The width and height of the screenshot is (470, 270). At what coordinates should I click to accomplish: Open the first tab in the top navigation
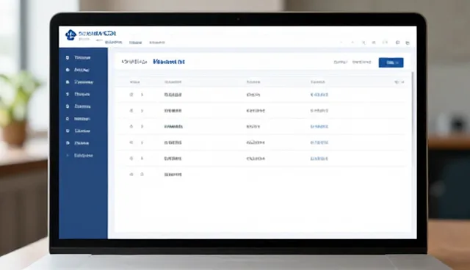pos(114,43)
